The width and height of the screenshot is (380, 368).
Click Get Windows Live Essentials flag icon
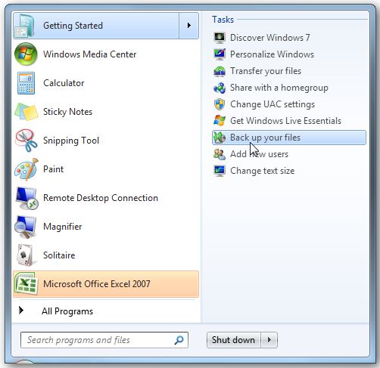click(220, 121)
